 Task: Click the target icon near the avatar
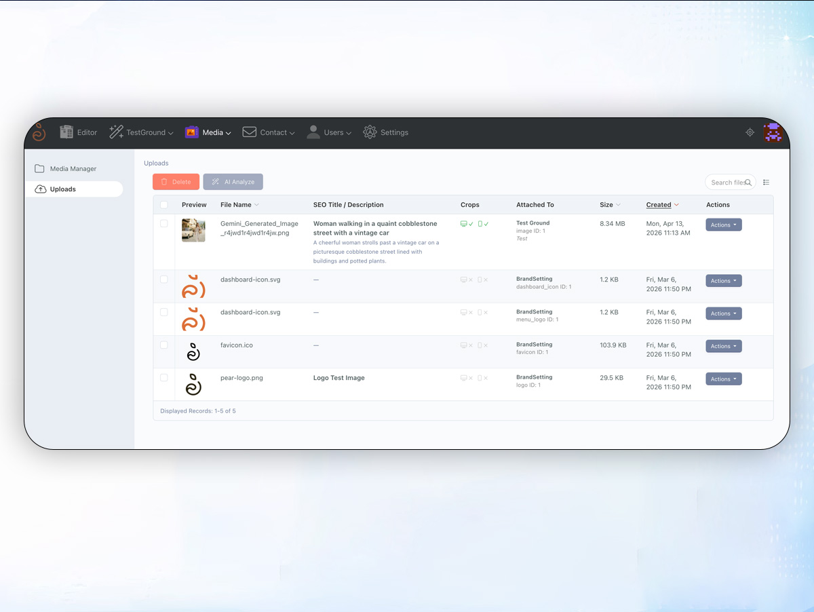click(x=750, y=132)
